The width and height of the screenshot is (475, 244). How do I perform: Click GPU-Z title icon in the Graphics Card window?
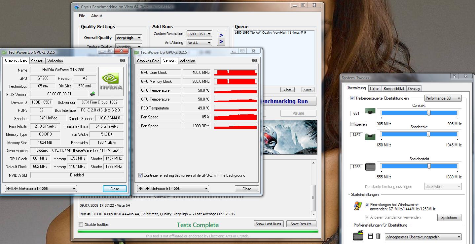coord(4,52)
